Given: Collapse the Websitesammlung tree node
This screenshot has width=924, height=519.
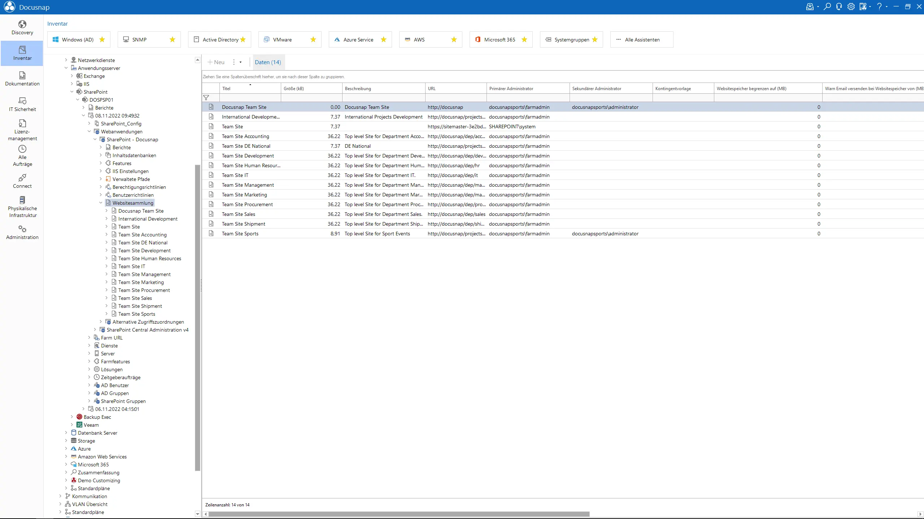Looking at the screenshot, I should 101,203.
